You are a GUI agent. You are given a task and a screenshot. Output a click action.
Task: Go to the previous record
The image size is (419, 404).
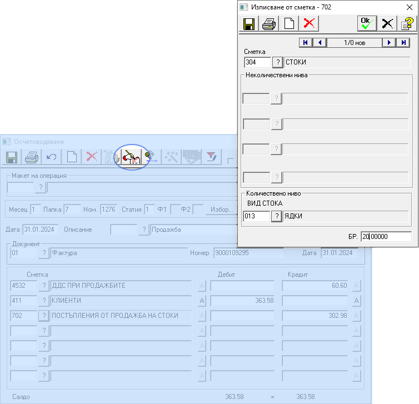pos(320,43)
